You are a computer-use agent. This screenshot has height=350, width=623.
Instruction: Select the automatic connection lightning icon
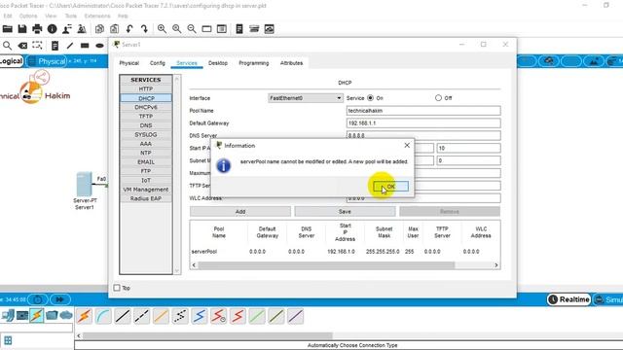tap(85, 316)
